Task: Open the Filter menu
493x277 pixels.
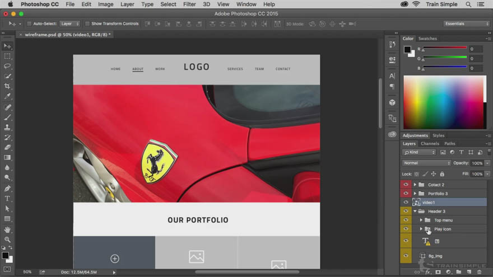Action: [189, 4]
